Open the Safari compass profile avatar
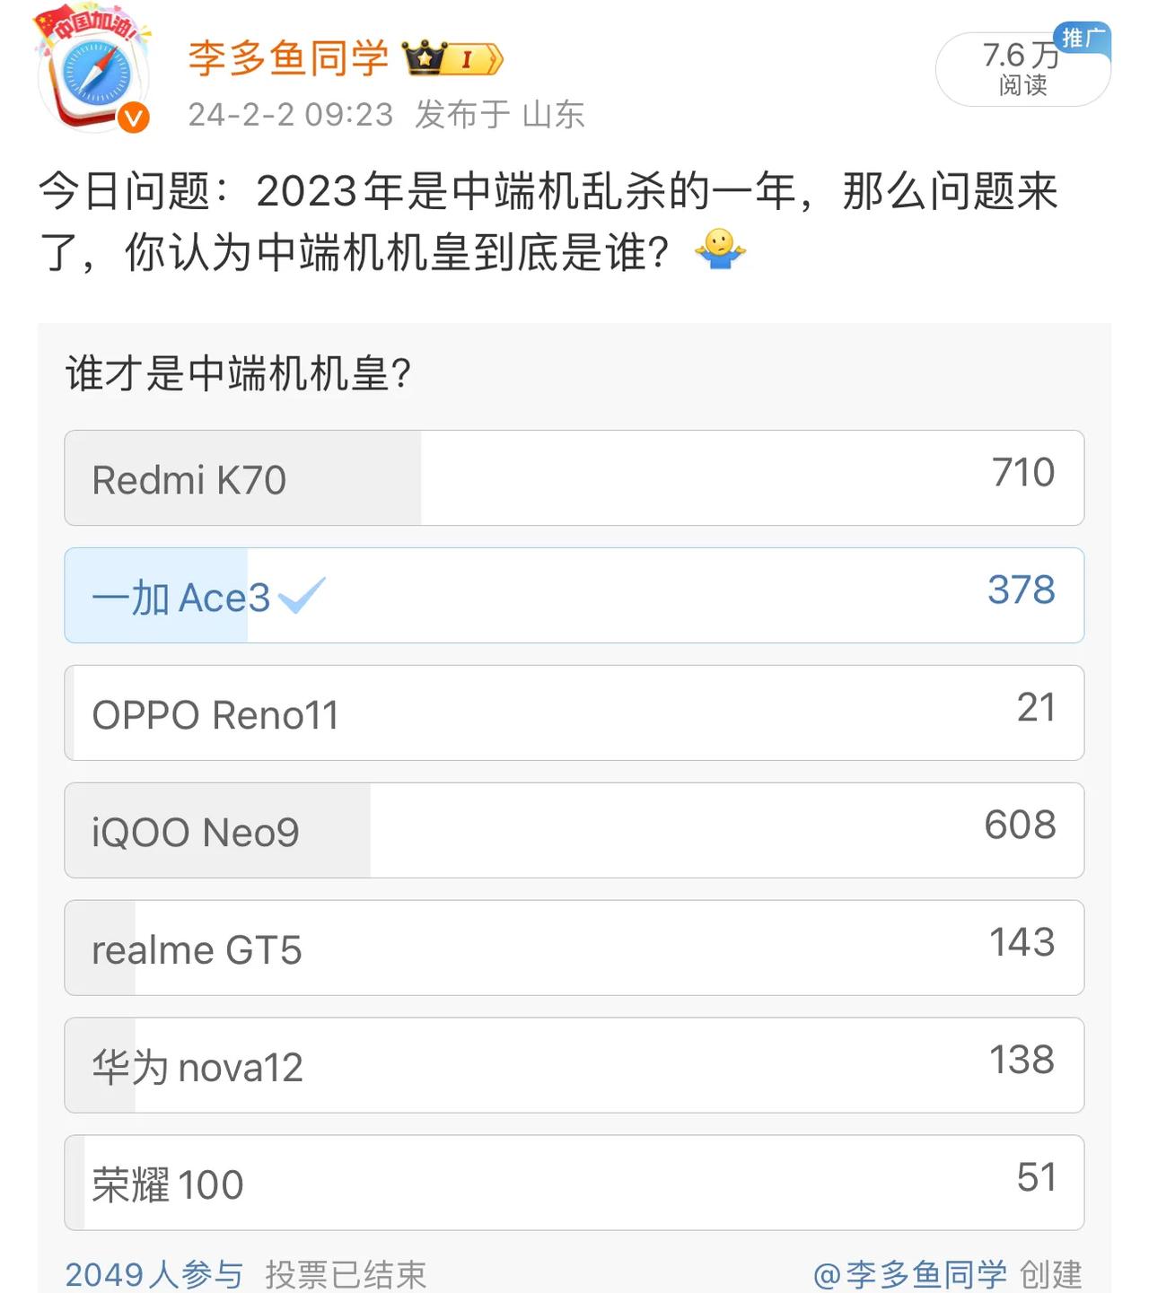1149x1293 pixels. click(x=94, y=77)
